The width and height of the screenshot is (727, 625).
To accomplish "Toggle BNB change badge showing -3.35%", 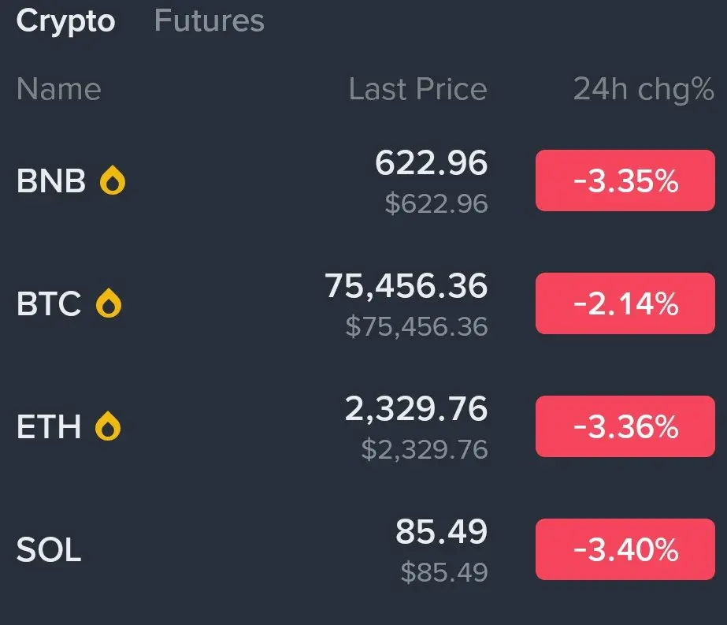I will coord(625,180).
